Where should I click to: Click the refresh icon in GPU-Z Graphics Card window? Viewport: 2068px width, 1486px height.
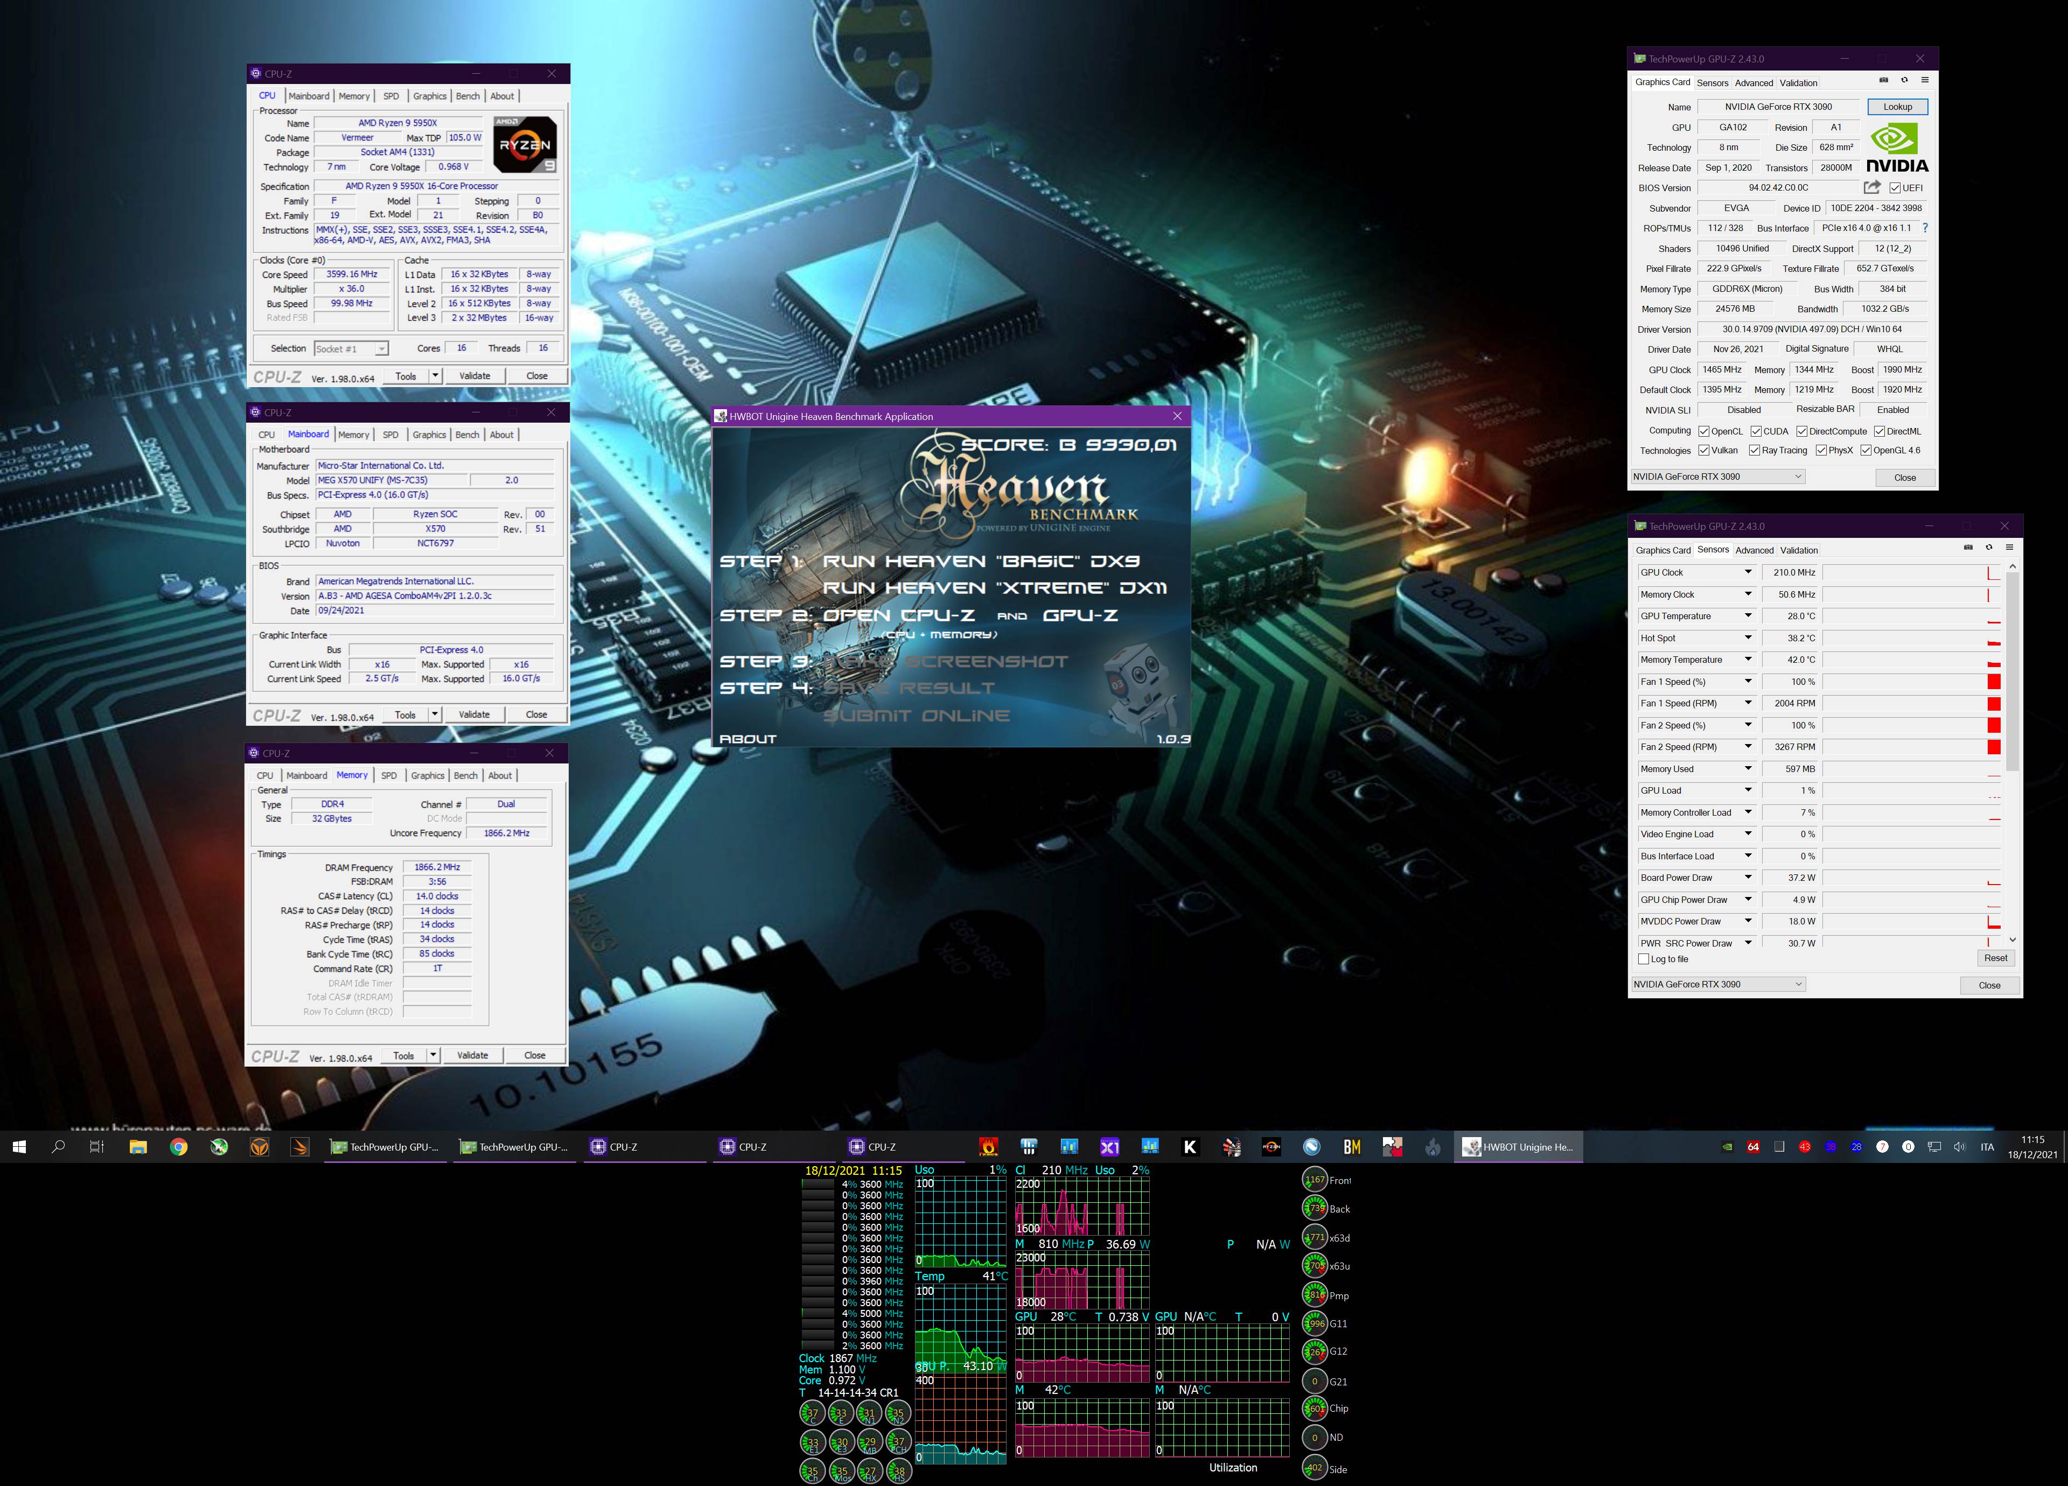1904,80
